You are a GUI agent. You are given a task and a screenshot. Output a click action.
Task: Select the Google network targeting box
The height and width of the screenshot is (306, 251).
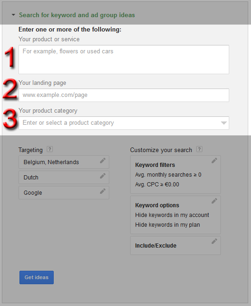64,192
